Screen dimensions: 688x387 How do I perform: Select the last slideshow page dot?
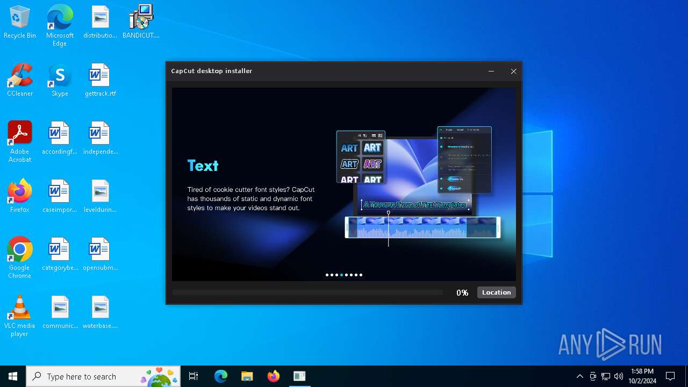(x=361, y=275)
